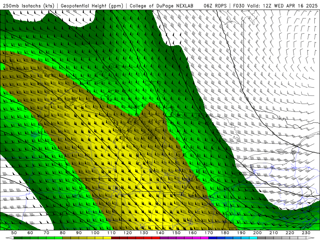Click the '250mb Isotachs (kts)' title text
This screenshot has height=240, width=320.
tap(29, 6)
